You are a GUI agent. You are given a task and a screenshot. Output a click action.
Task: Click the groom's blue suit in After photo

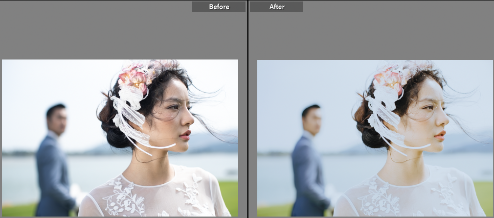(307, 176)
